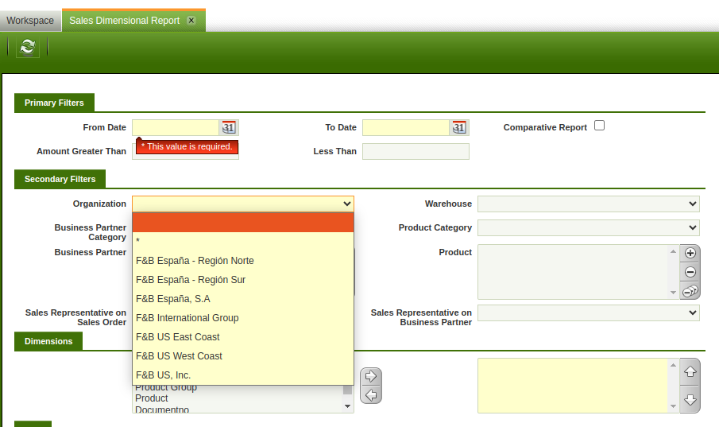719x427 pixels.
Task: Open Sales Representative on Business Partner dropdown
Action: point(588,313)
